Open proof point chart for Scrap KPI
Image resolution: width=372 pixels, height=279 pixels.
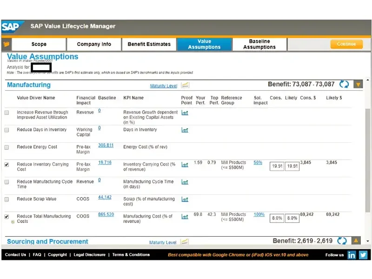(x=185, y=199)
